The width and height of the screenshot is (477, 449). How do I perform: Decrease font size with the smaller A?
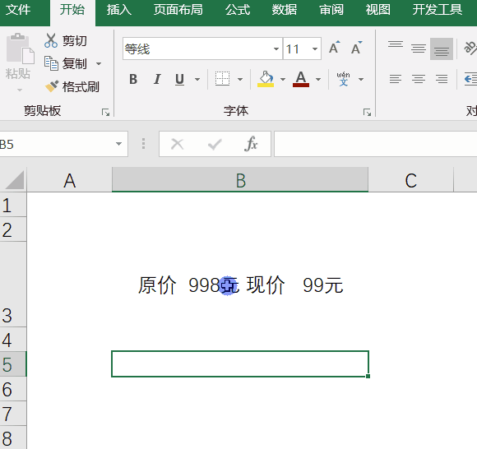click(x=356, y=48)
